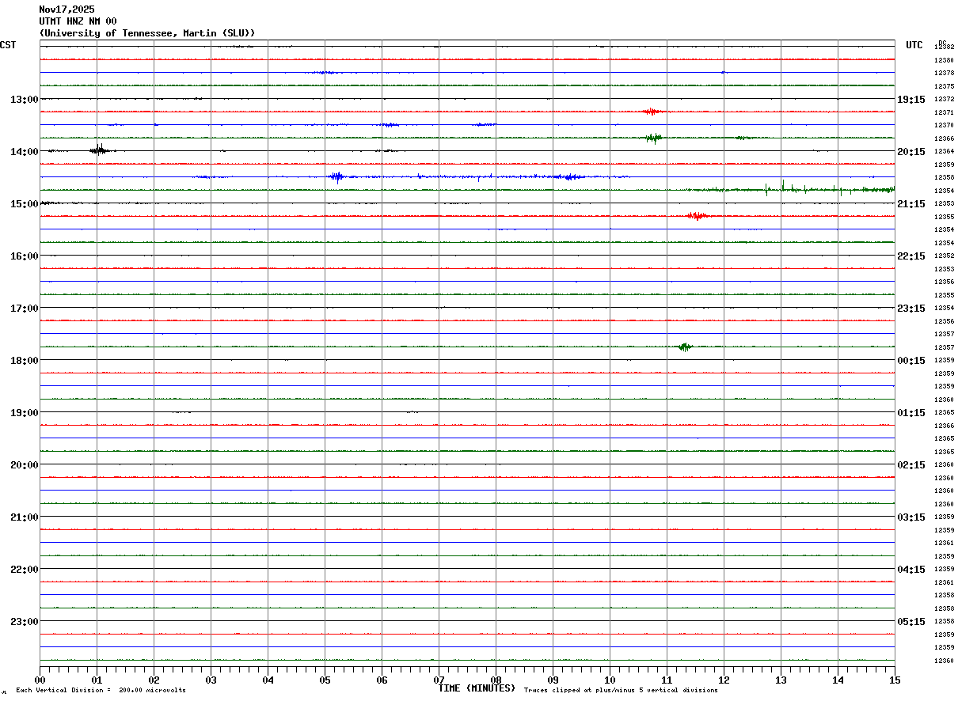Image resolution: width=958 pixels, height=701 pixels.
Task: Select the 23:00 CST row label
Action: pos(24,622)
